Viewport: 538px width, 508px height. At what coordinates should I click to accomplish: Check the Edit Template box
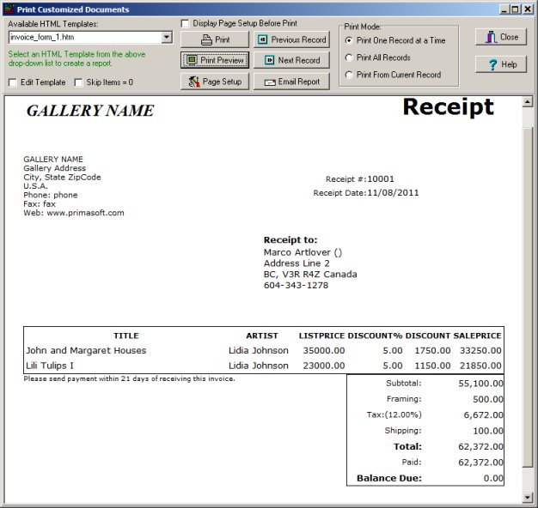pos(13,82)
